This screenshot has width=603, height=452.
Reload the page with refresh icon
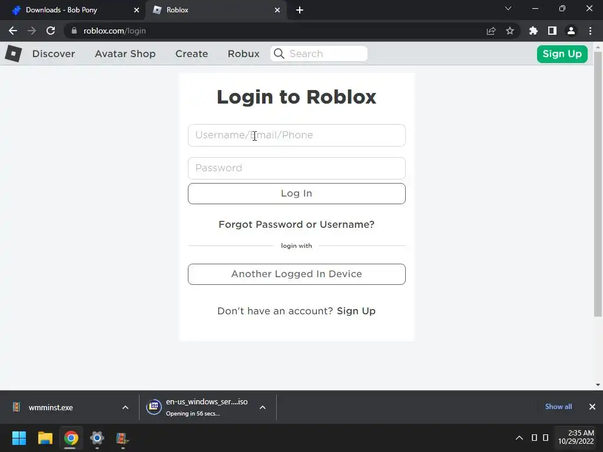pos(51,31)
